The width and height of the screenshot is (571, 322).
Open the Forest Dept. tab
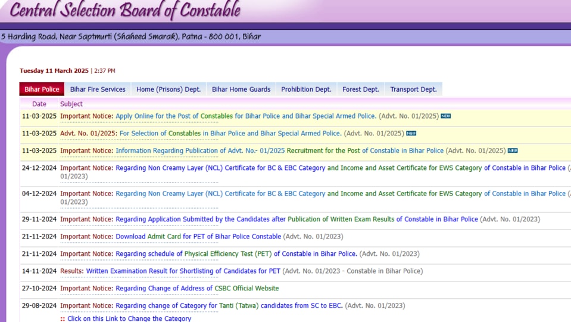360,89
